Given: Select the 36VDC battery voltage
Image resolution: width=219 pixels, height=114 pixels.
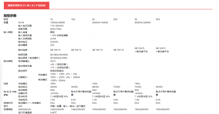Looking at the screenshot, I should tap(74, 87).
